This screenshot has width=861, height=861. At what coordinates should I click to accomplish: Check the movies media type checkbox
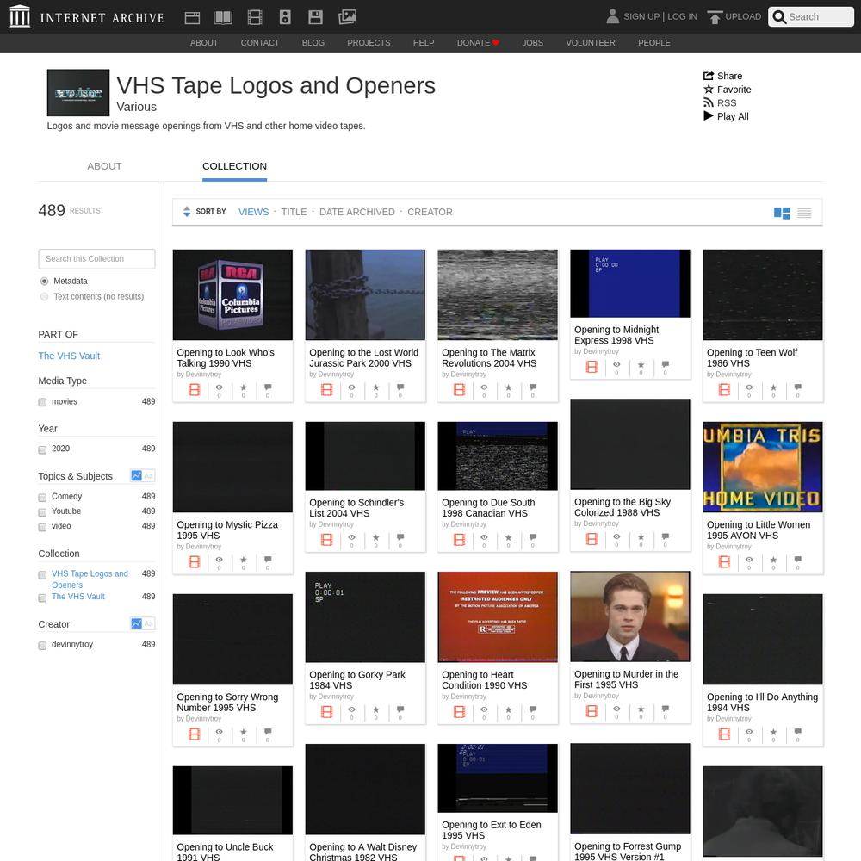coord(42,402)
